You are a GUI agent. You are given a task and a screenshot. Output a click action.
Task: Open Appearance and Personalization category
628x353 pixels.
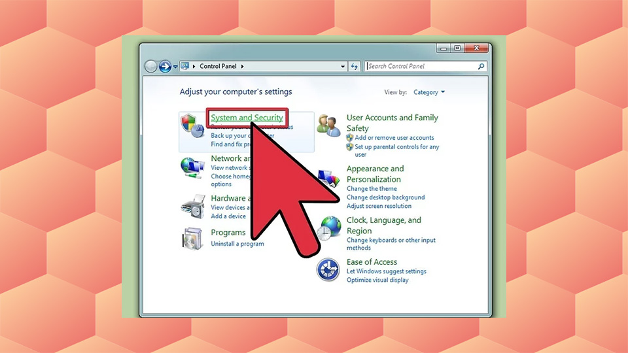[x=375, y=174]
